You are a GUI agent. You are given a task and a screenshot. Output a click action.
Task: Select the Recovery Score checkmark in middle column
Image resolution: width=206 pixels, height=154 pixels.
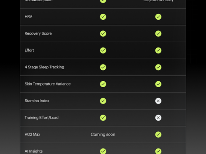click(x=103, y=34)
